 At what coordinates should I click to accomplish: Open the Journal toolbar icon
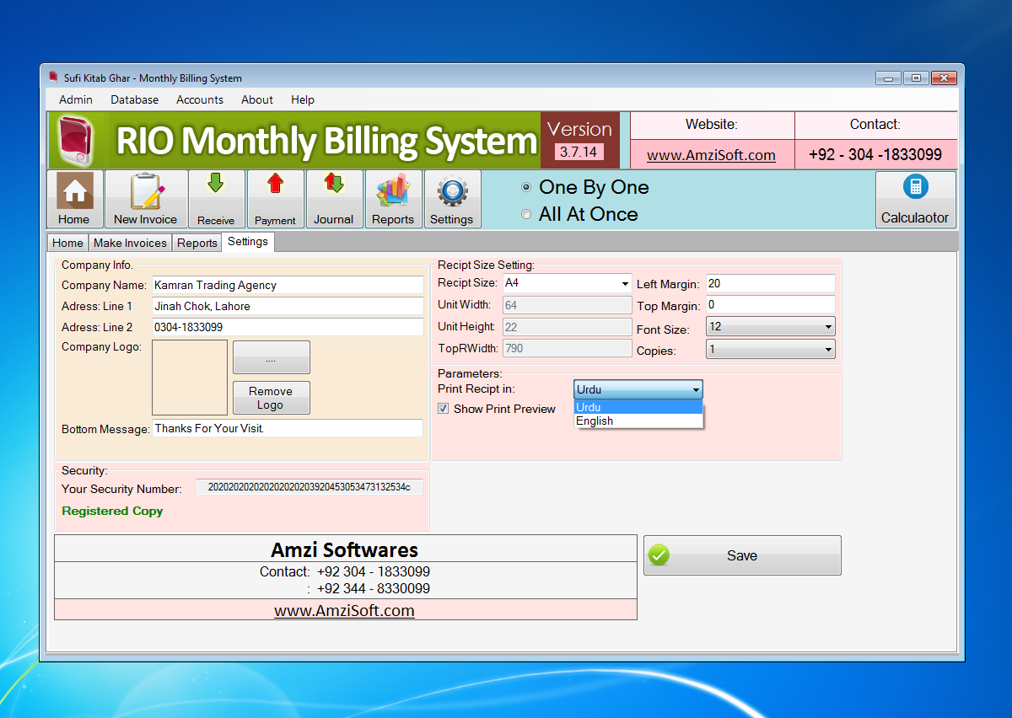point(334,198)
